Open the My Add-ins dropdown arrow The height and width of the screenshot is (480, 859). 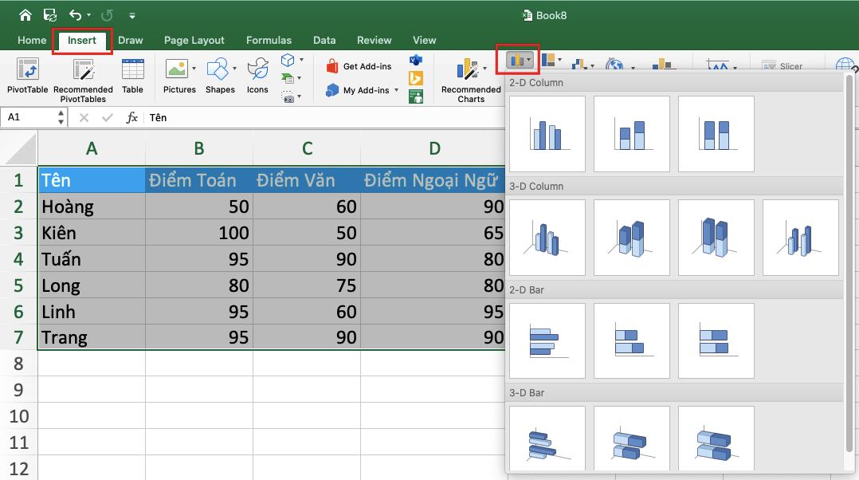click(x=397, y=90)
